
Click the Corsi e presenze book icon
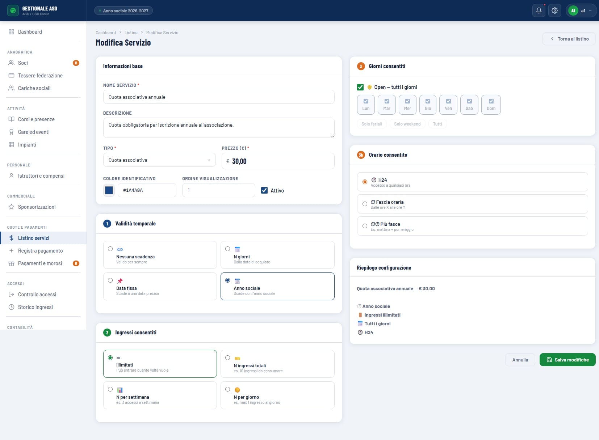click(x=11, y=119)
